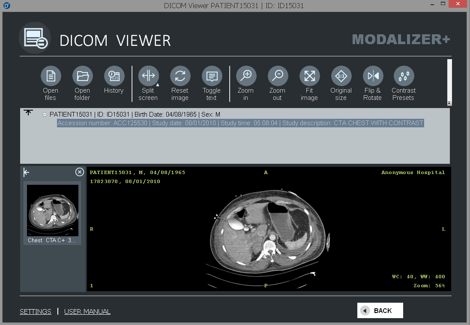Open a folder with Open folder icon
470x325 pixels.
point(82,77)
